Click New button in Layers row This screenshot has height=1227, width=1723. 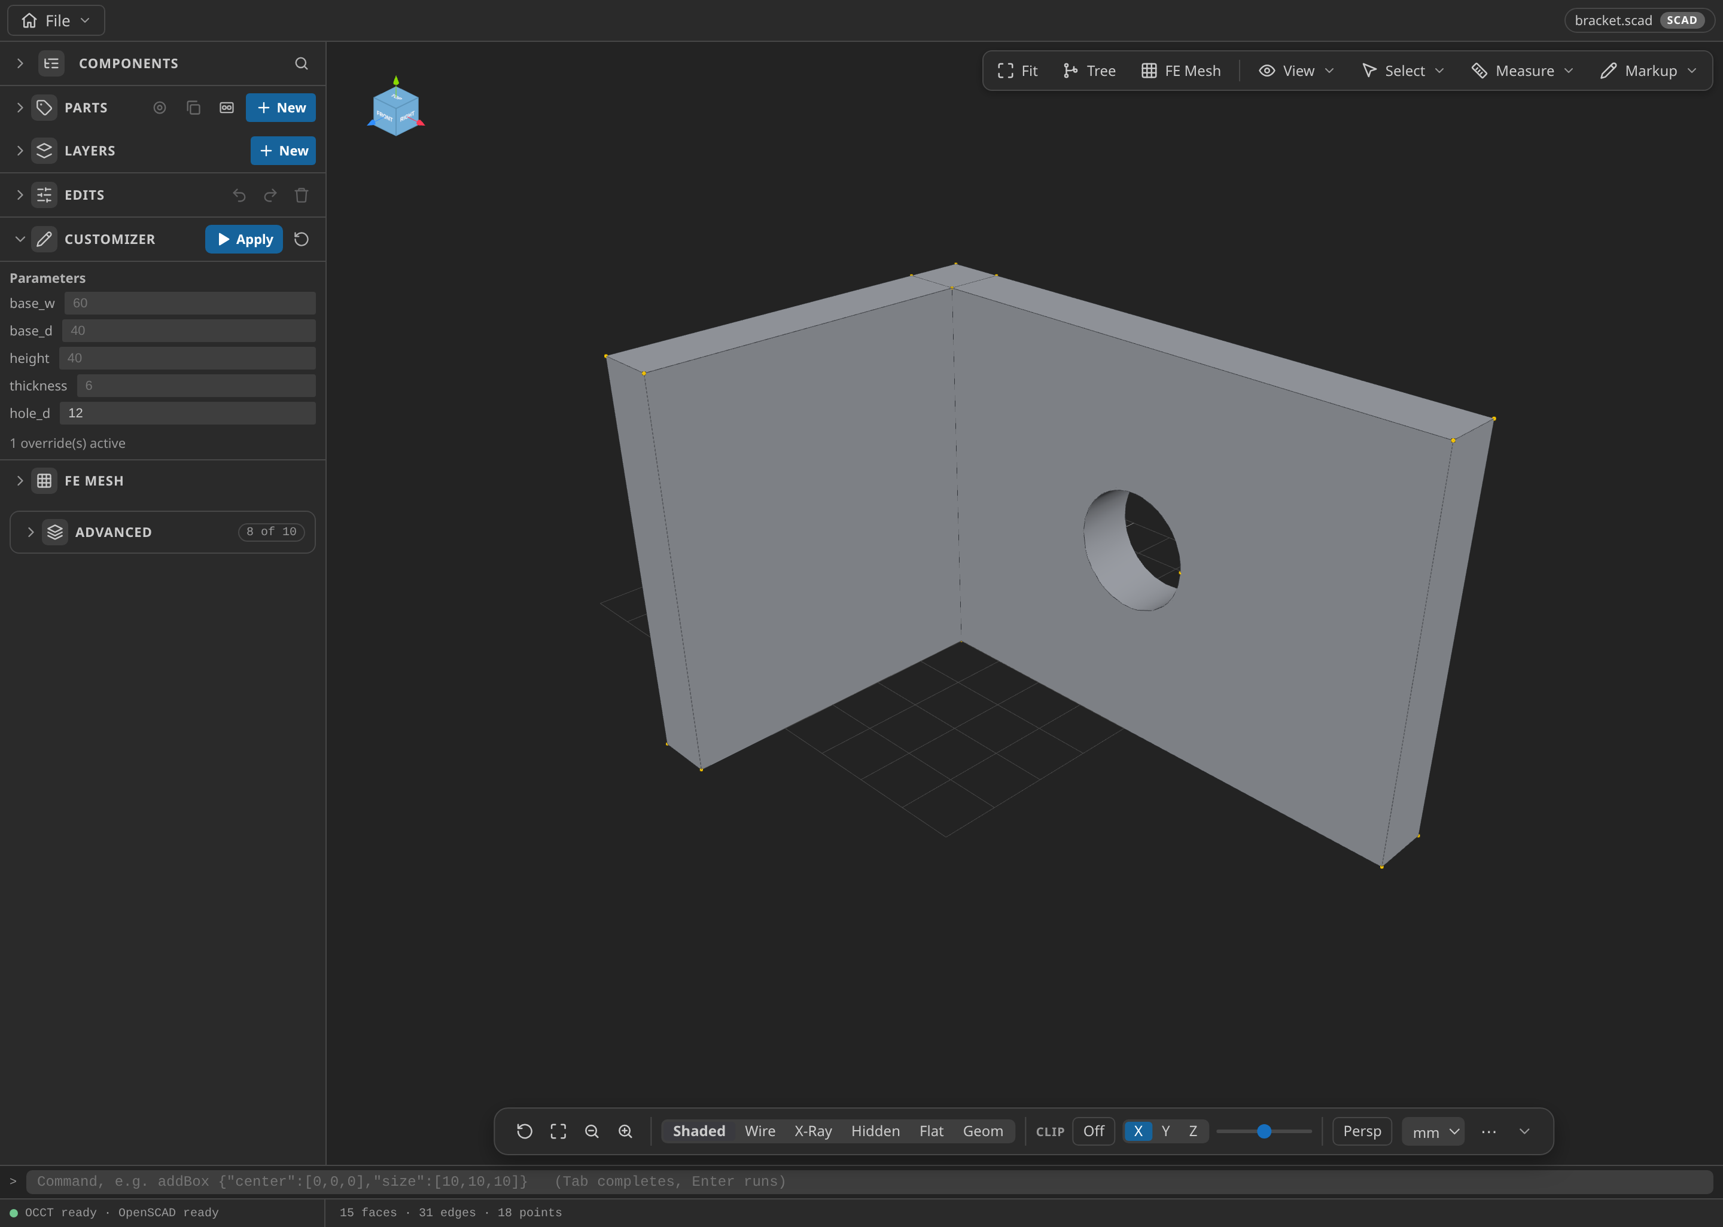click(284, 150)
